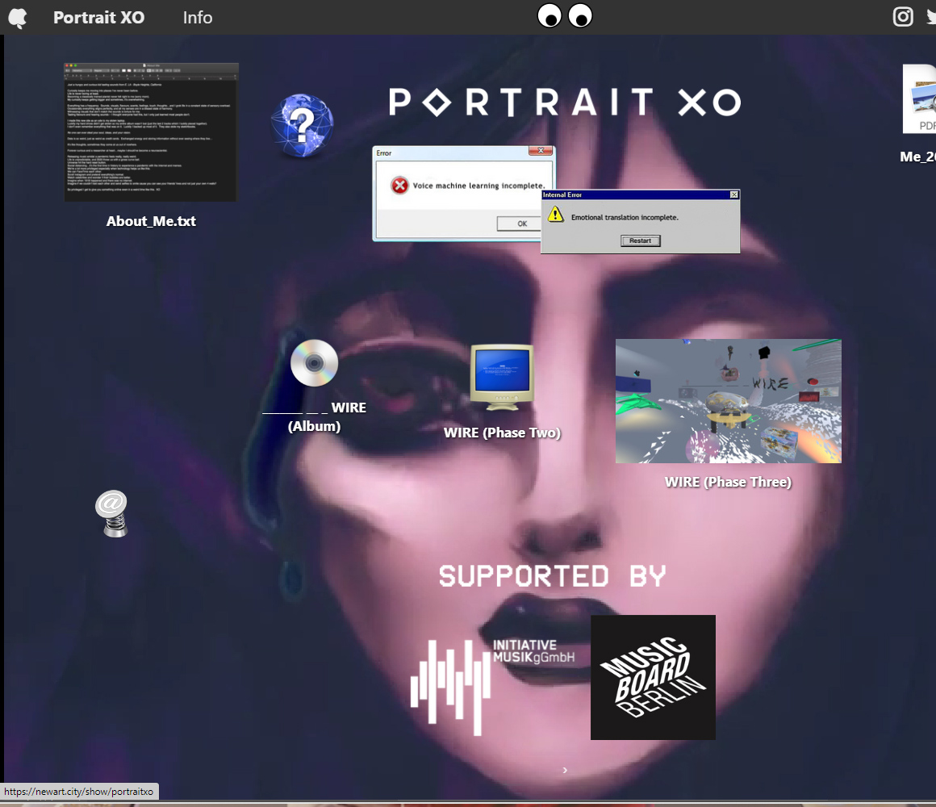Open WIRE (Phase Two) computer monitor icon
The image size is (936, 807).
tap(502, 375)
